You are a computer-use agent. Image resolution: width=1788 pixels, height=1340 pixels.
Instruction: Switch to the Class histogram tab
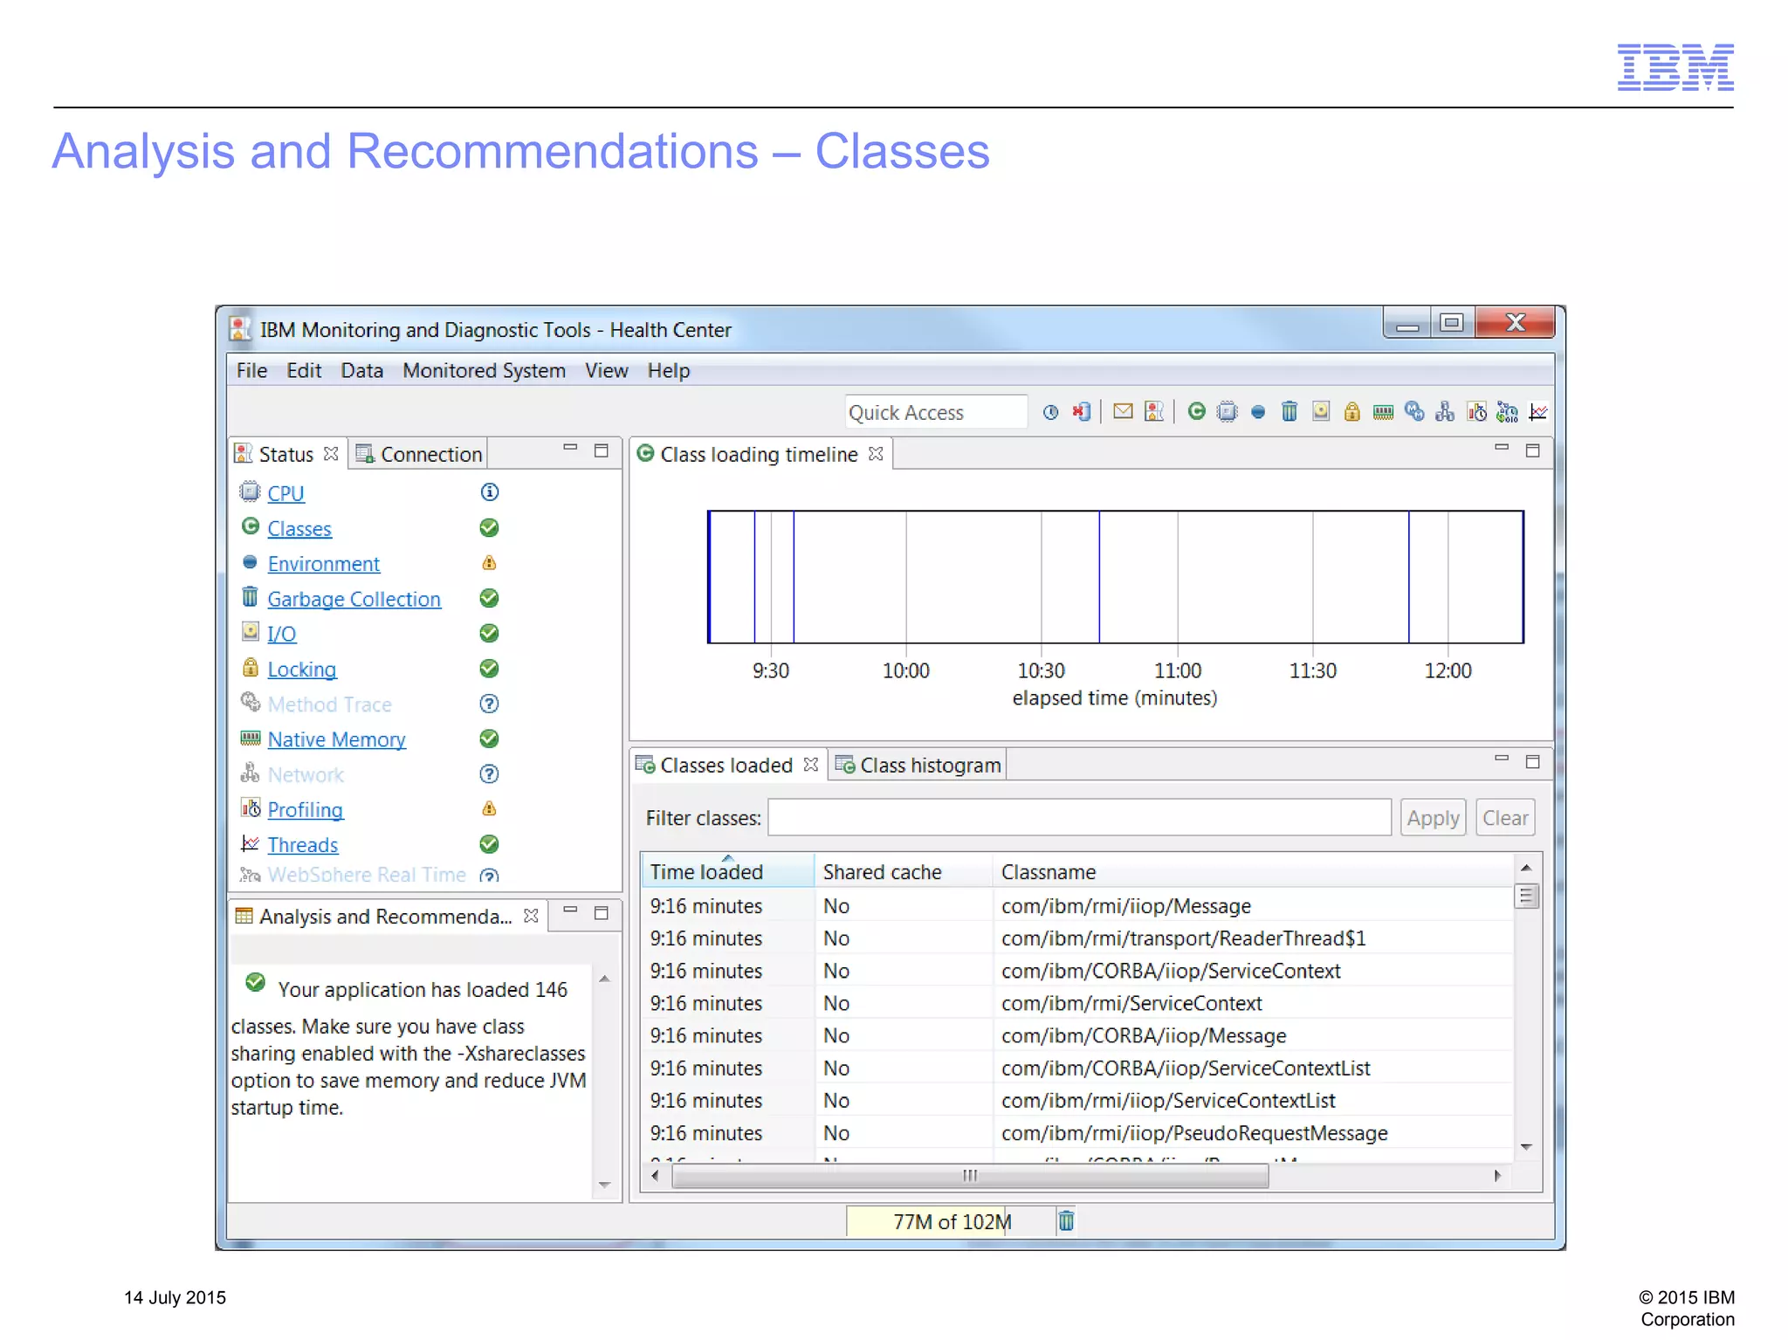918,765
